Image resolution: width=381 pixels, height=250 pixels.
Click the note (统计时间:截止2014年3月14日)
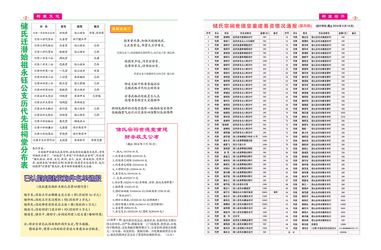pos(335,26)
